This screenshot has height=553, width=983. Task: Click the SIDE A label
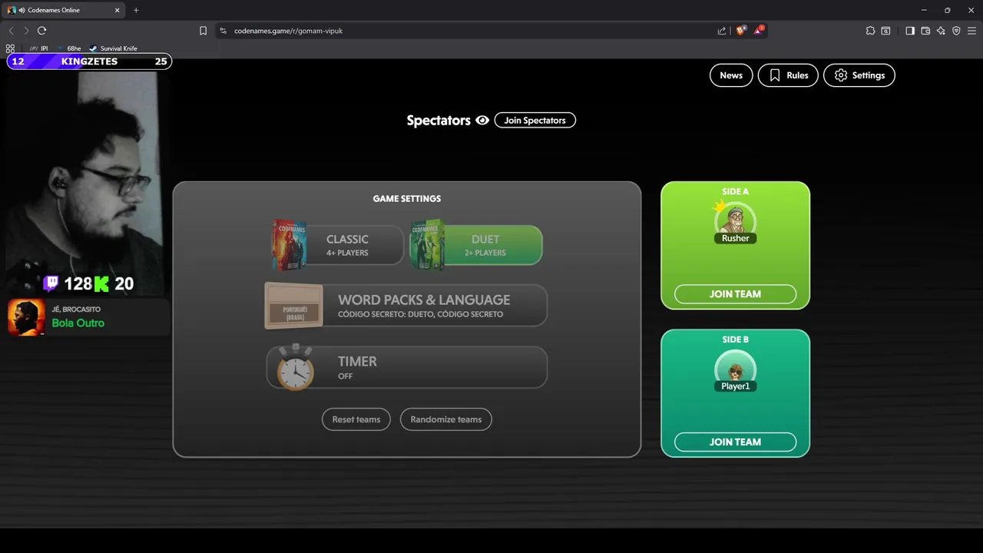[x=735, y=191]
